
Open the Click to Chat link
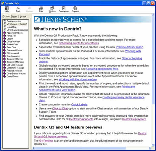tap(60, 108)
